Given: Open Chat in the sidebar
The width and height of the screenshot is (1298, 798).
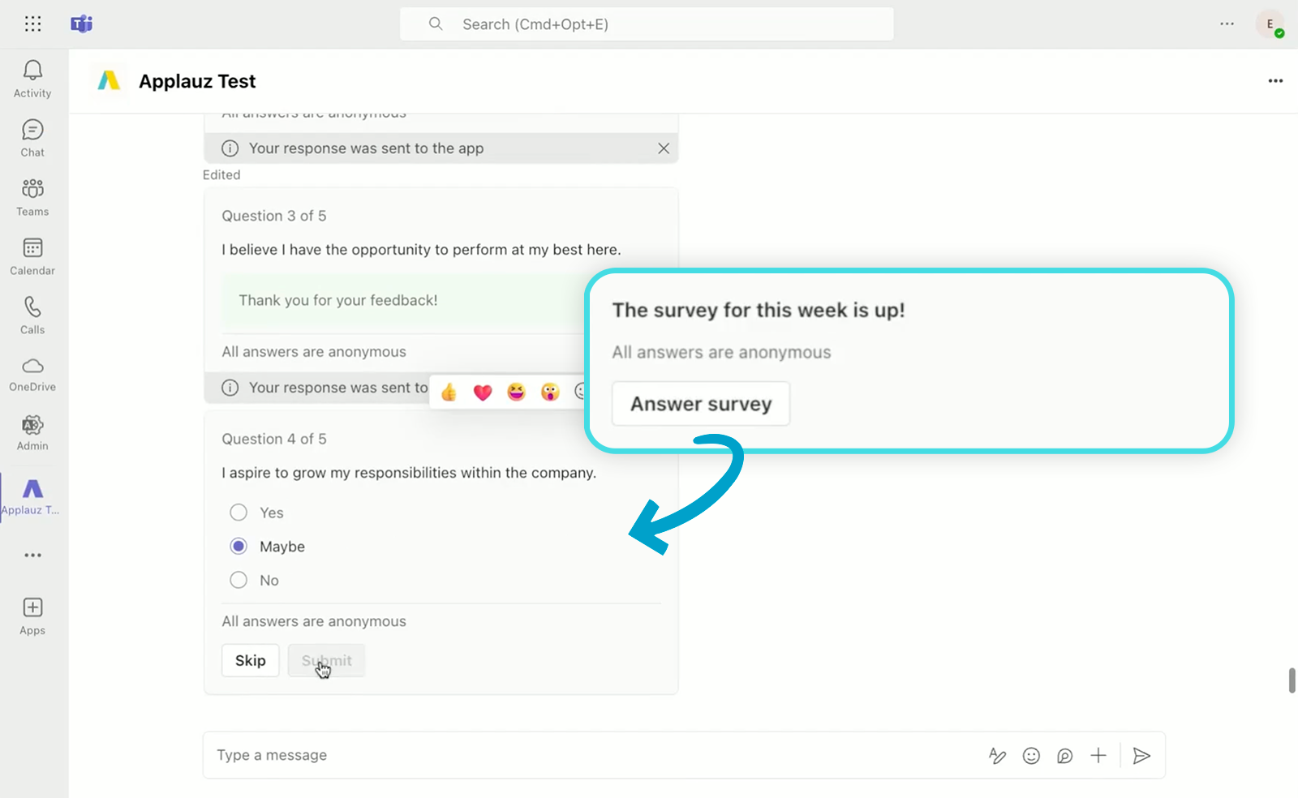Looking at the screenshot, I should (x=32, y=138).
